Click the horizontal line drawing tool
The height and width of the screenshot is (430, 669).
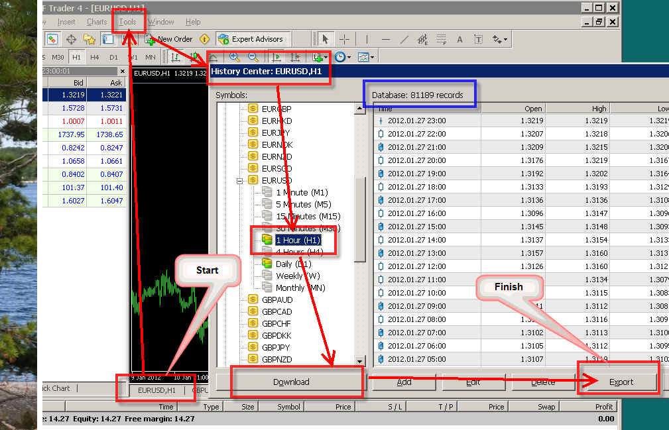pyautogui.click(x=385, y=40)
